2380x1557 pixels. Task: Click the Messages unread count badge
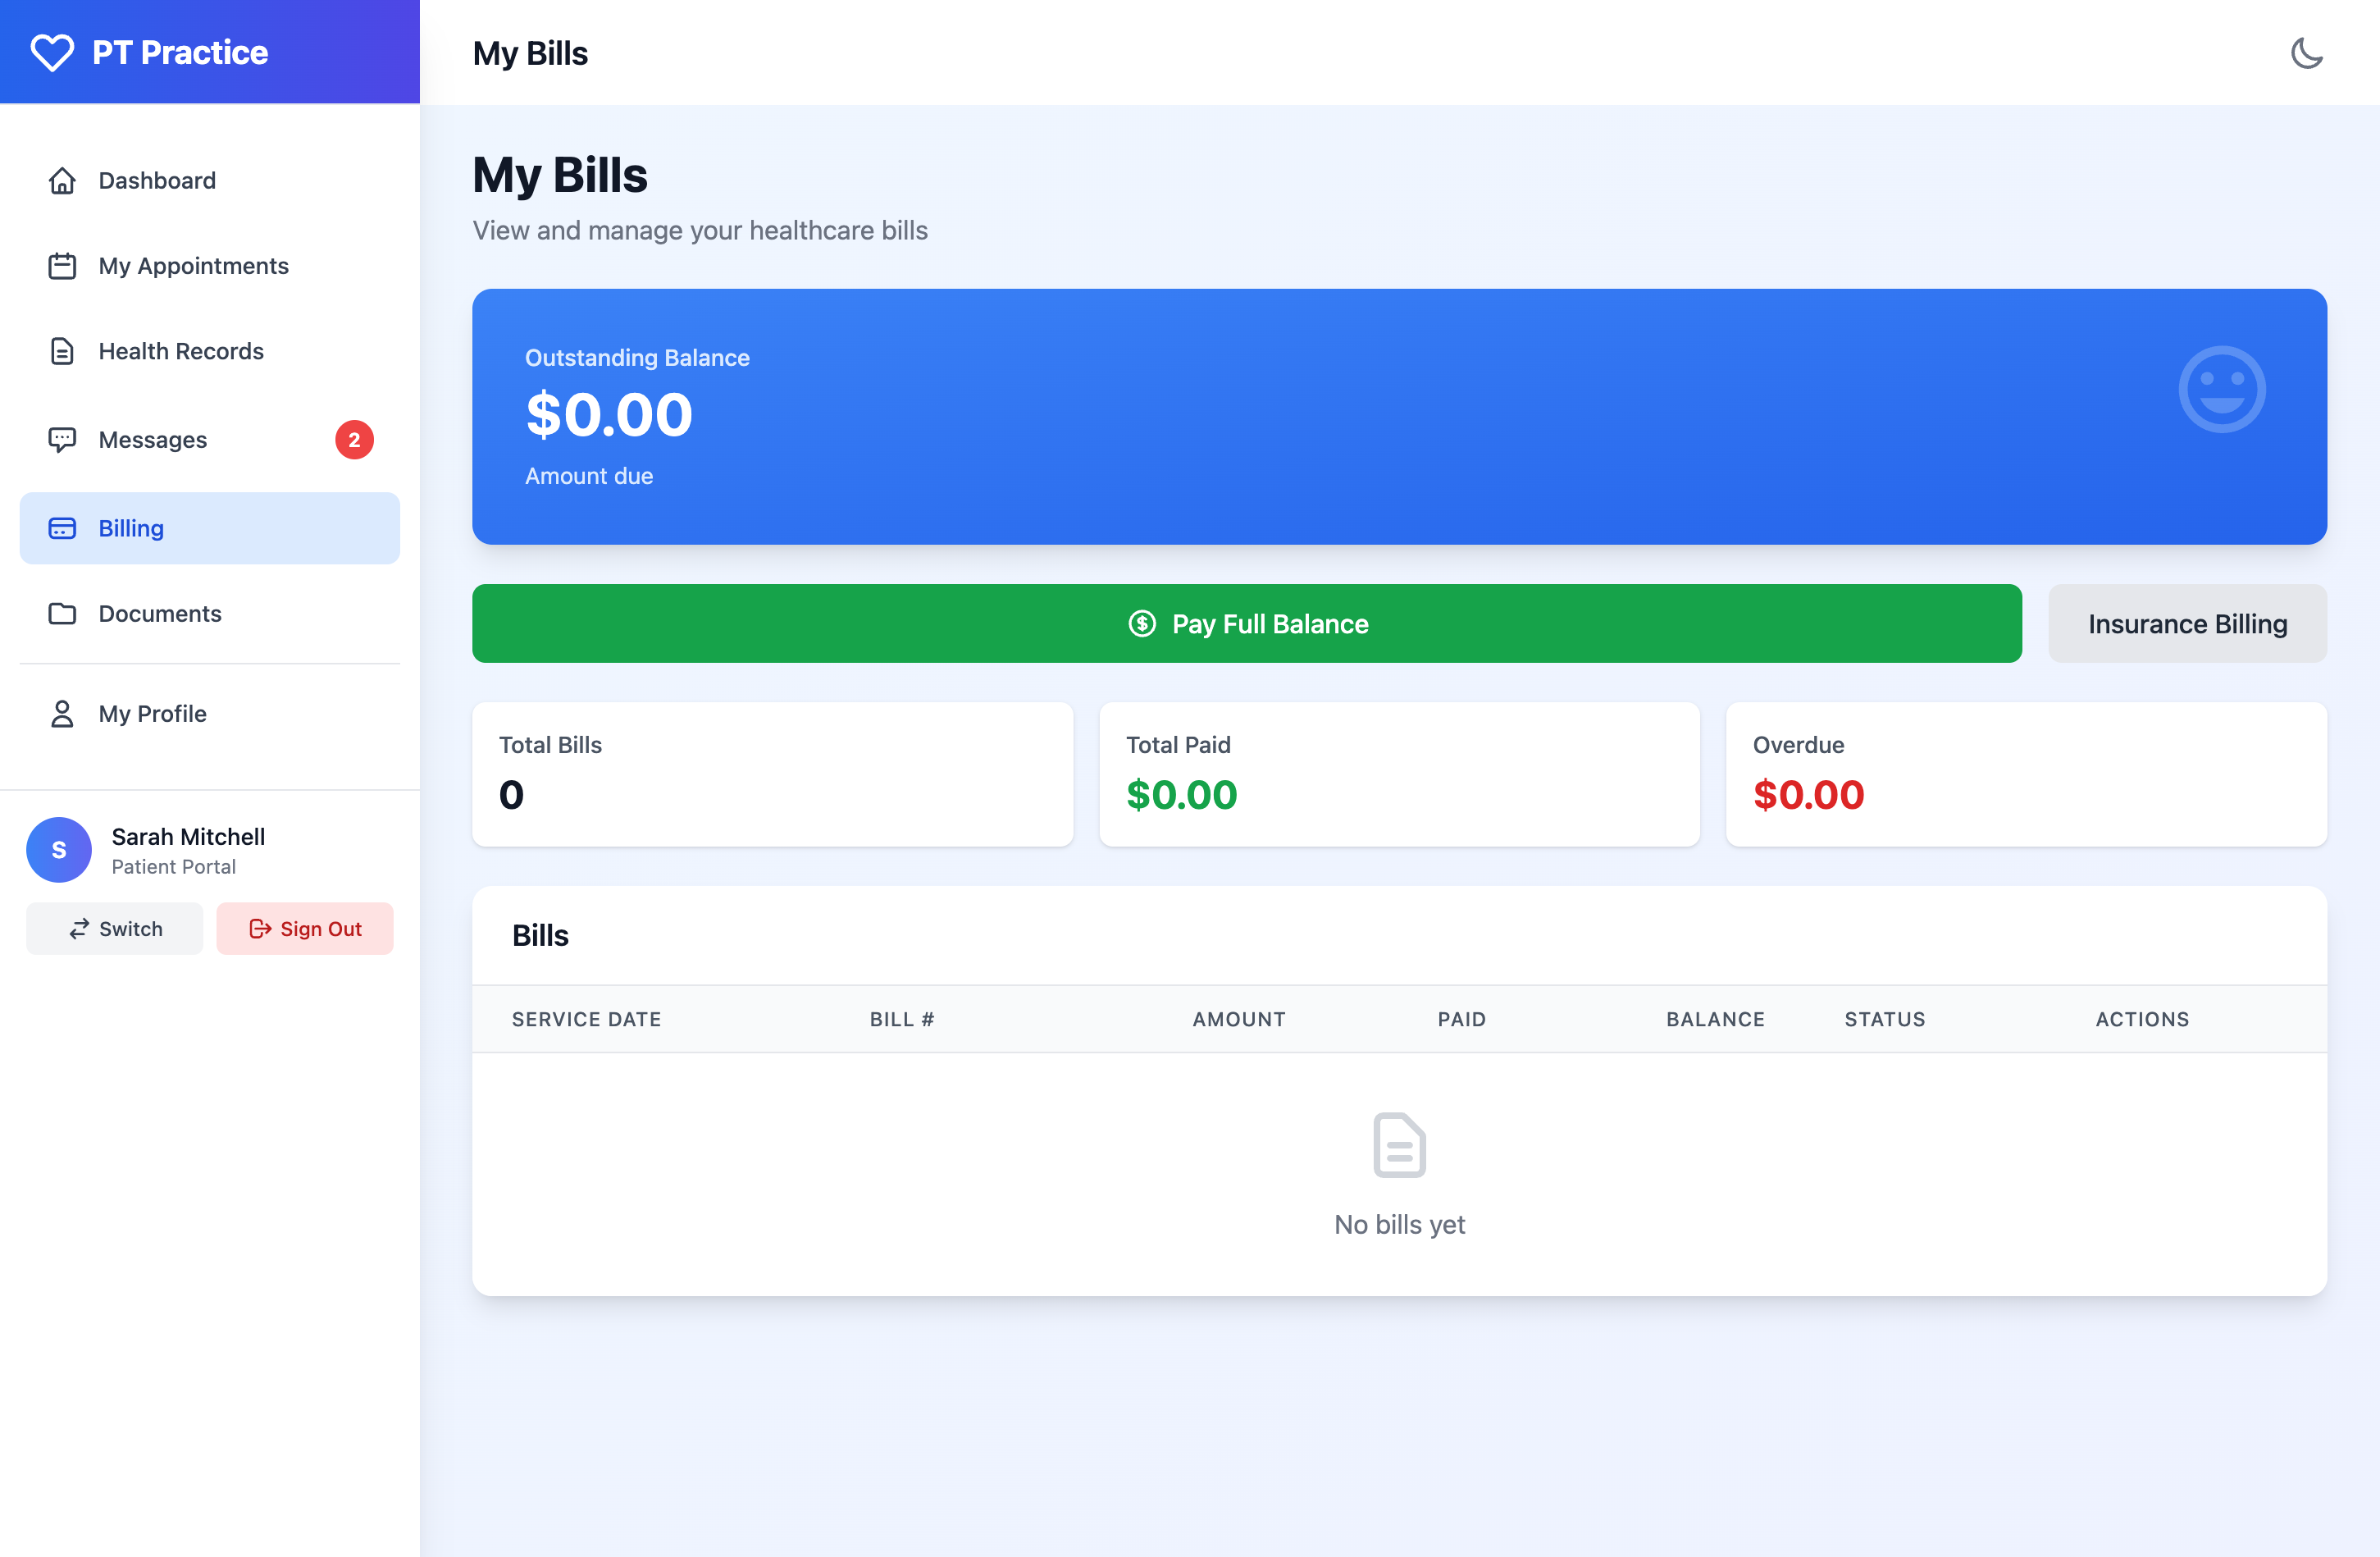(x=354, y=439)
